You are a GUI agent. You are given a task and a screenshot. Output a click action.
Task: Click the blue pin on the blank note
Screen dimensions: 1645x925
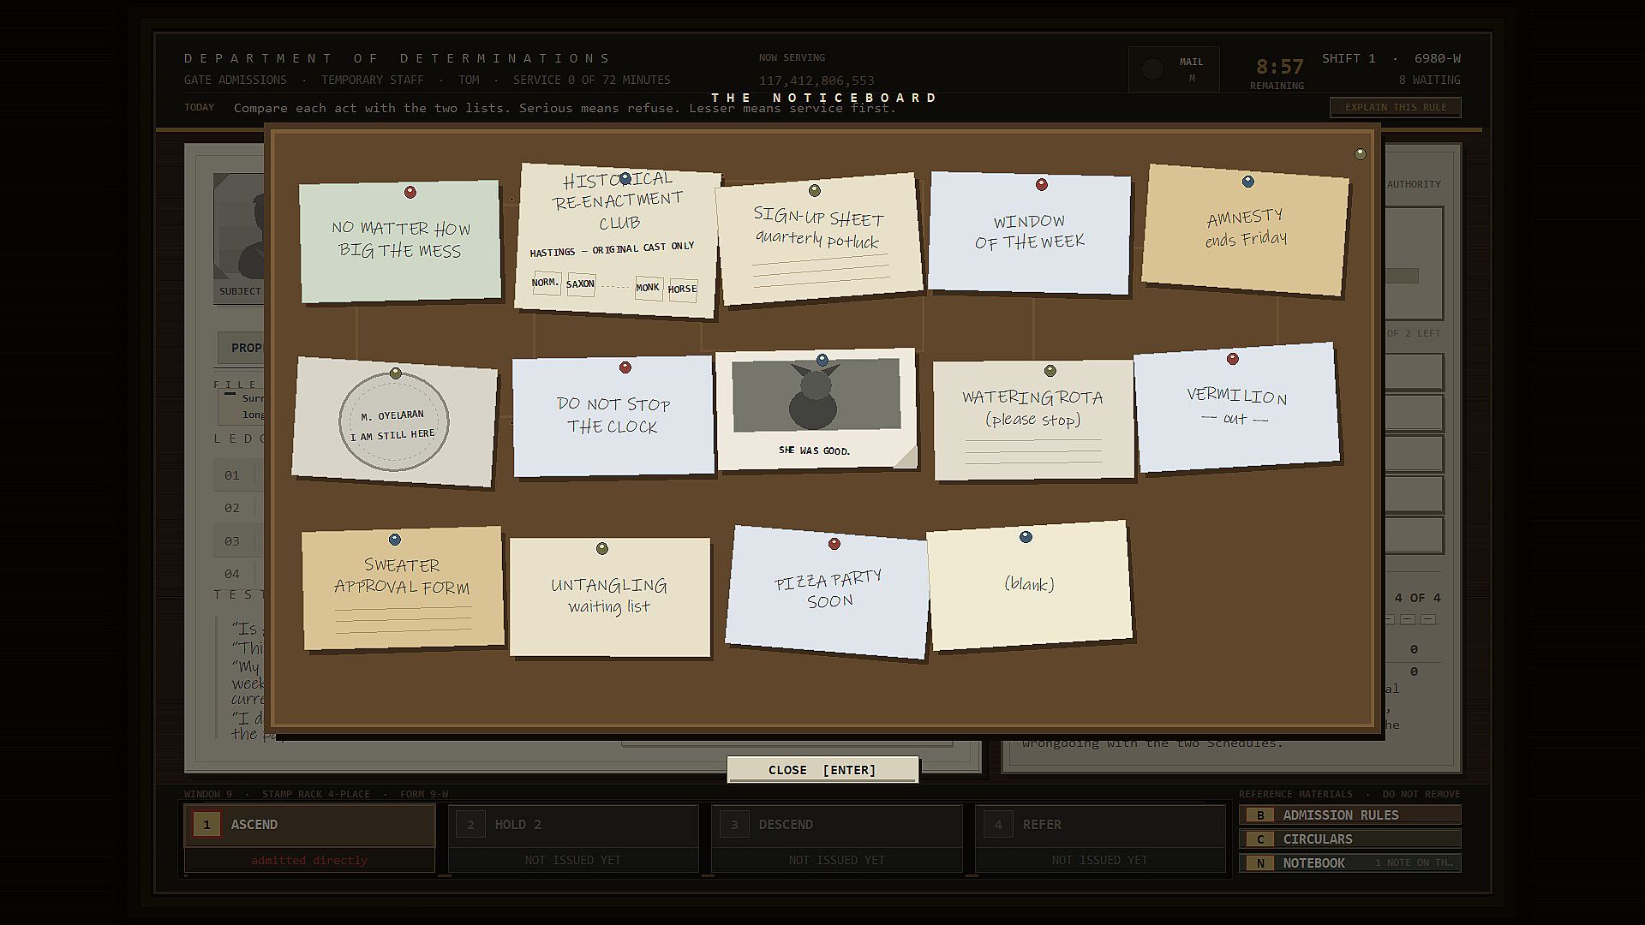(x=1026, y=537)
